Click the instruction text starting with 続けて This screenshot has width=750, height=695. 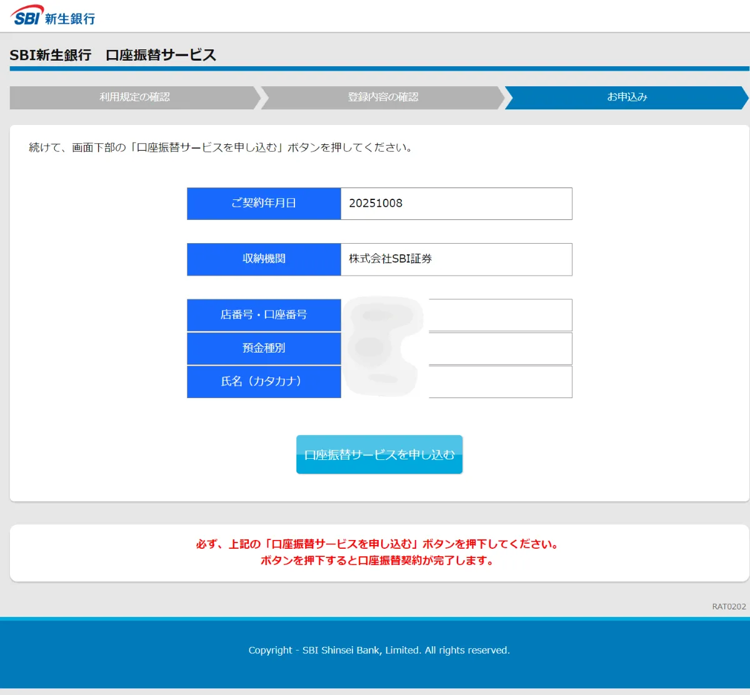click(221, 148)
